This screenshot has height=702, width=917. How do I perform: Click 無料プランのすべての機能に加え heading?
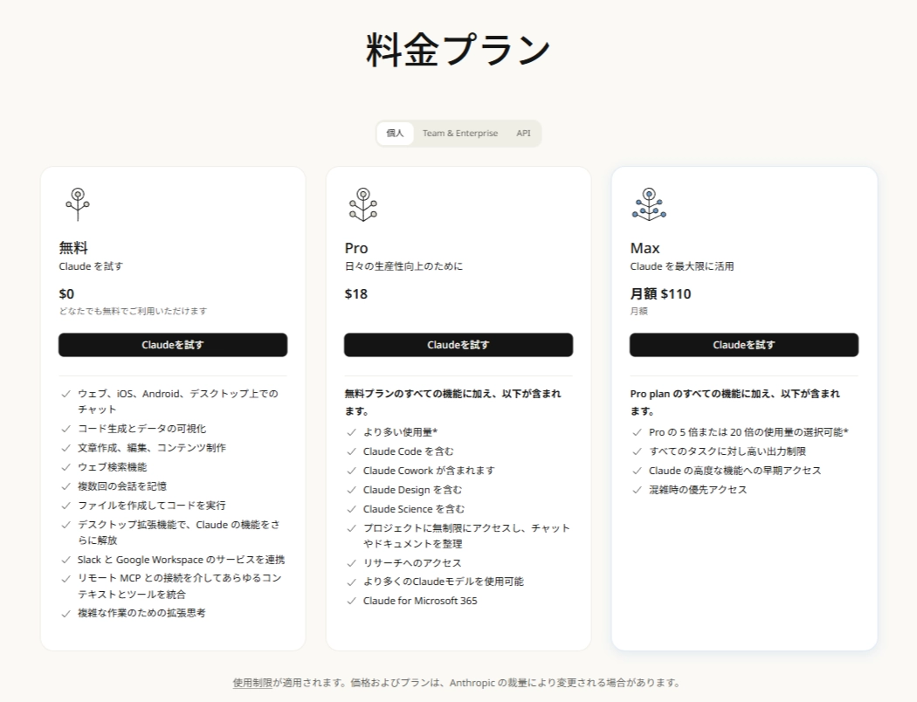(452, 403)
